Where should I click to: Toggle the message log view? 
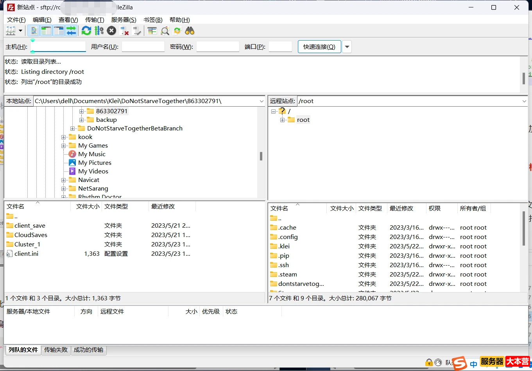coord(34,31)
